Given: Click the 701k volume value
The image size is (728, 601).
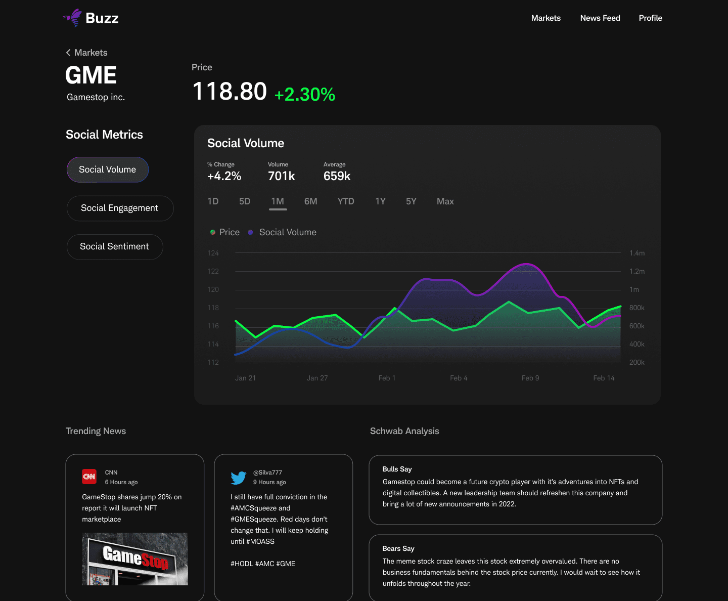Looking at the screenshot, I should click(x=282, y=176).
